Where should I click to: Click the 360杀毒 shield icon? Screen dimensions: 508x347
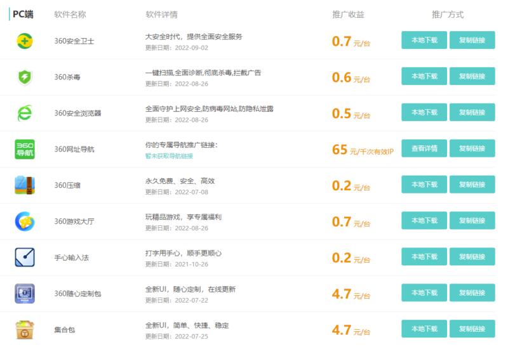(x=25, y=77)
